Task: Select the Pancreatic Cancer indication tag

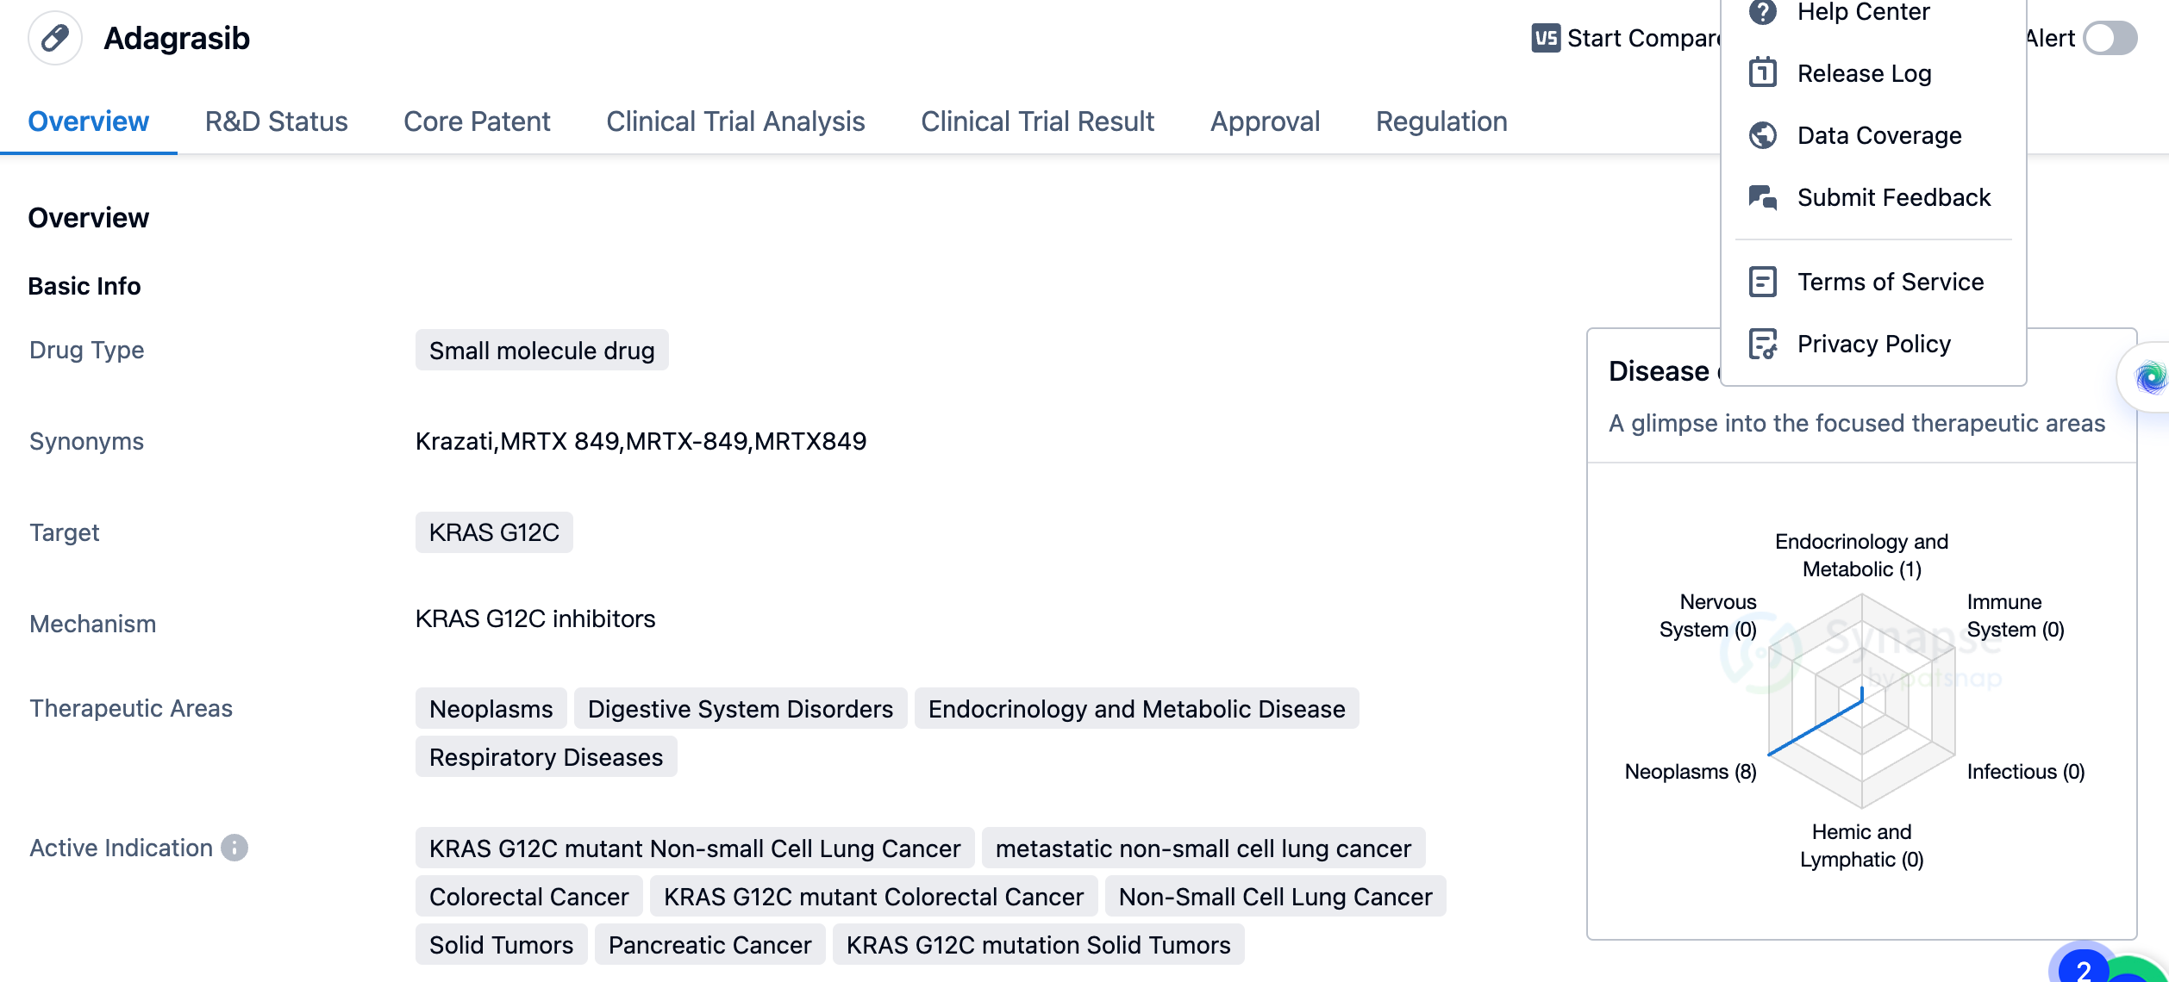Action: [x=709, y=945]
